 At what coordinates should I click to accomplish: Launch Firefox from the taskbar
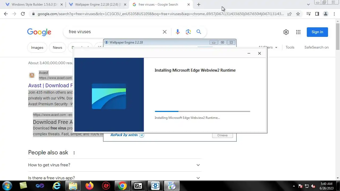click(90, 186)
